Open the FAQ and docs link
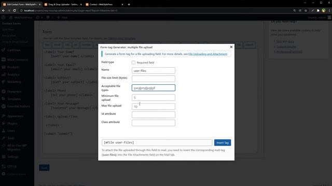 coord(285,41)
